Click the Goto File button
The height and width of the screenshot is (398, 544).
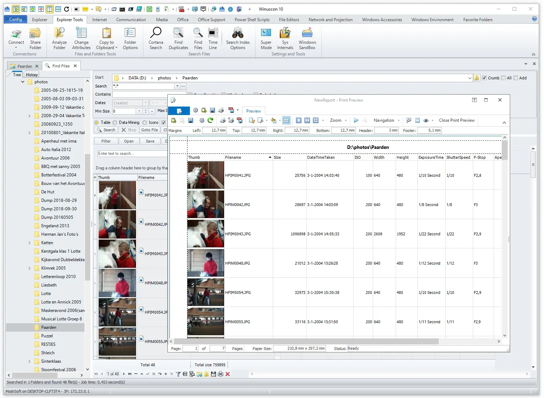pyautogui.click(x=149, y=130)
